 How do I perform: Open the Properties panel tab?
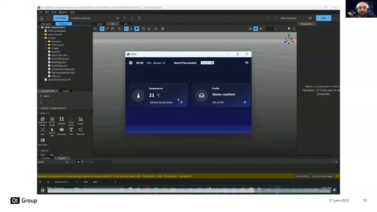coord(306,24)
